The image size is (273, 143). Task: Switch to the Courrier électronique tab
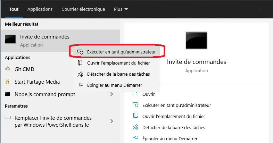pyautogui.click(x=83, y=9)
